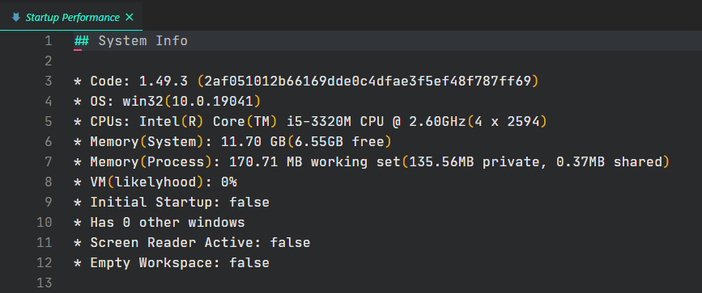Click the commit hash 2af051012b66...

pyautogui.click(x=367, y=82)
